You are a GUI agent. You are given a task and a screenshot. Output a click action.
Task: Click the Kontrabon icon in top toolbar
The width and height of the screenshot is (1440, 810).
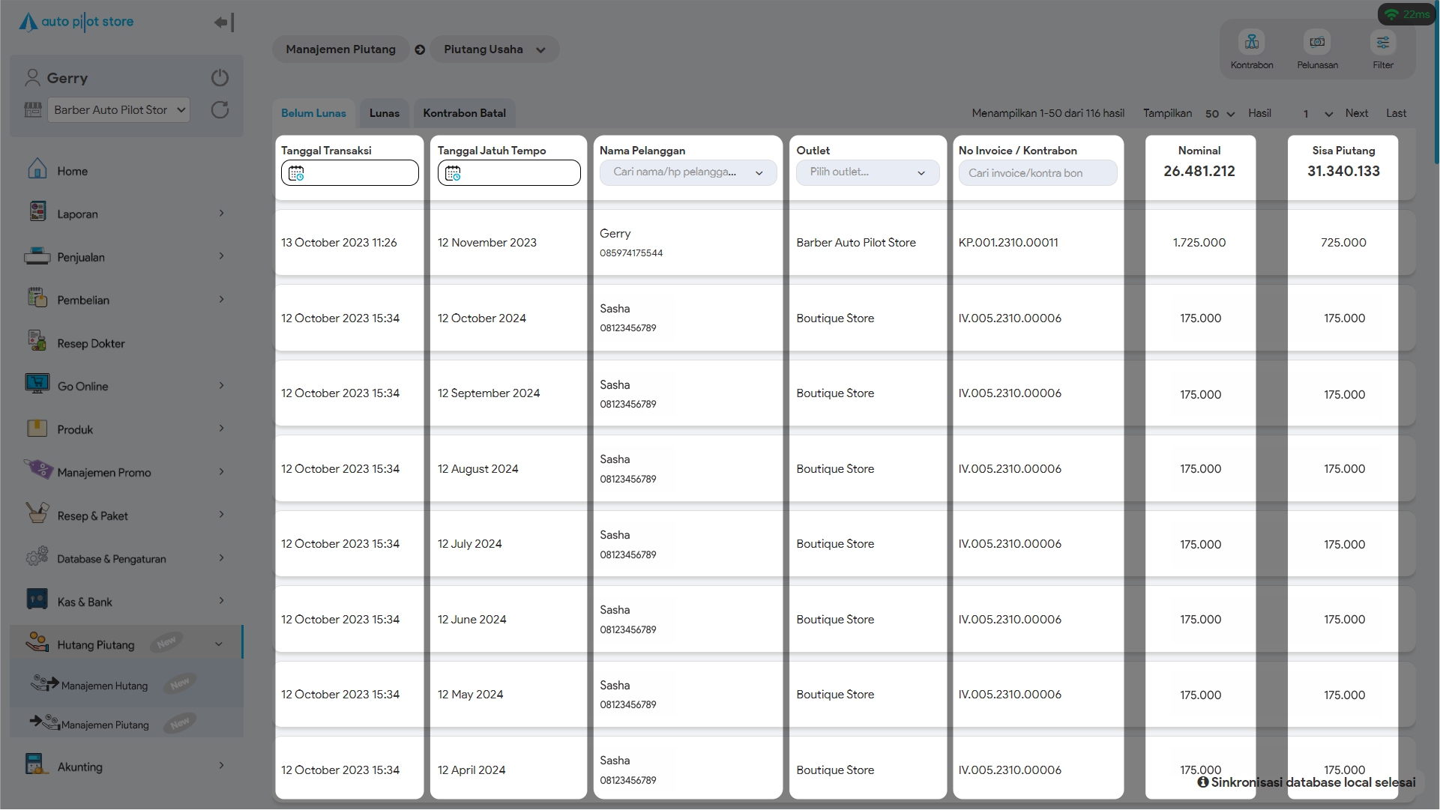pyautogui.click(x=1251, y=43)
